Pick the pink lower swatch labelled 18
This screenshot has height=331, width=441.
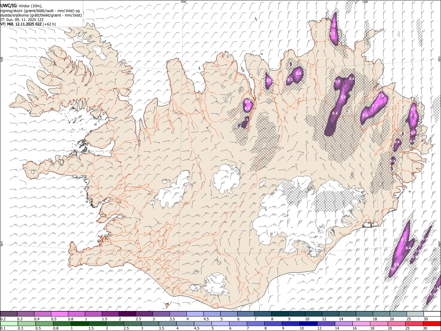pos(379,323)
